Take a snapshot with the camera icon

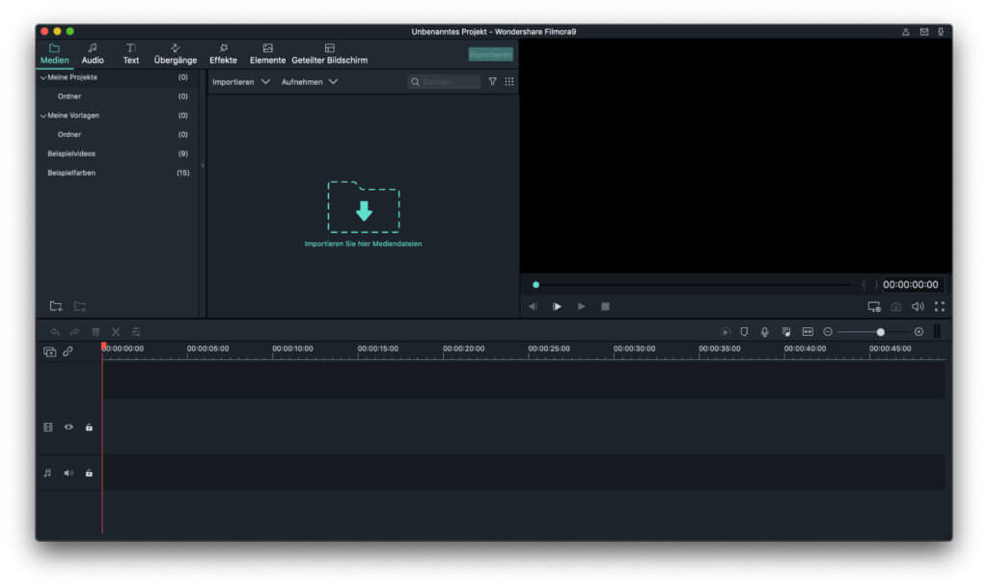[895, 307]
